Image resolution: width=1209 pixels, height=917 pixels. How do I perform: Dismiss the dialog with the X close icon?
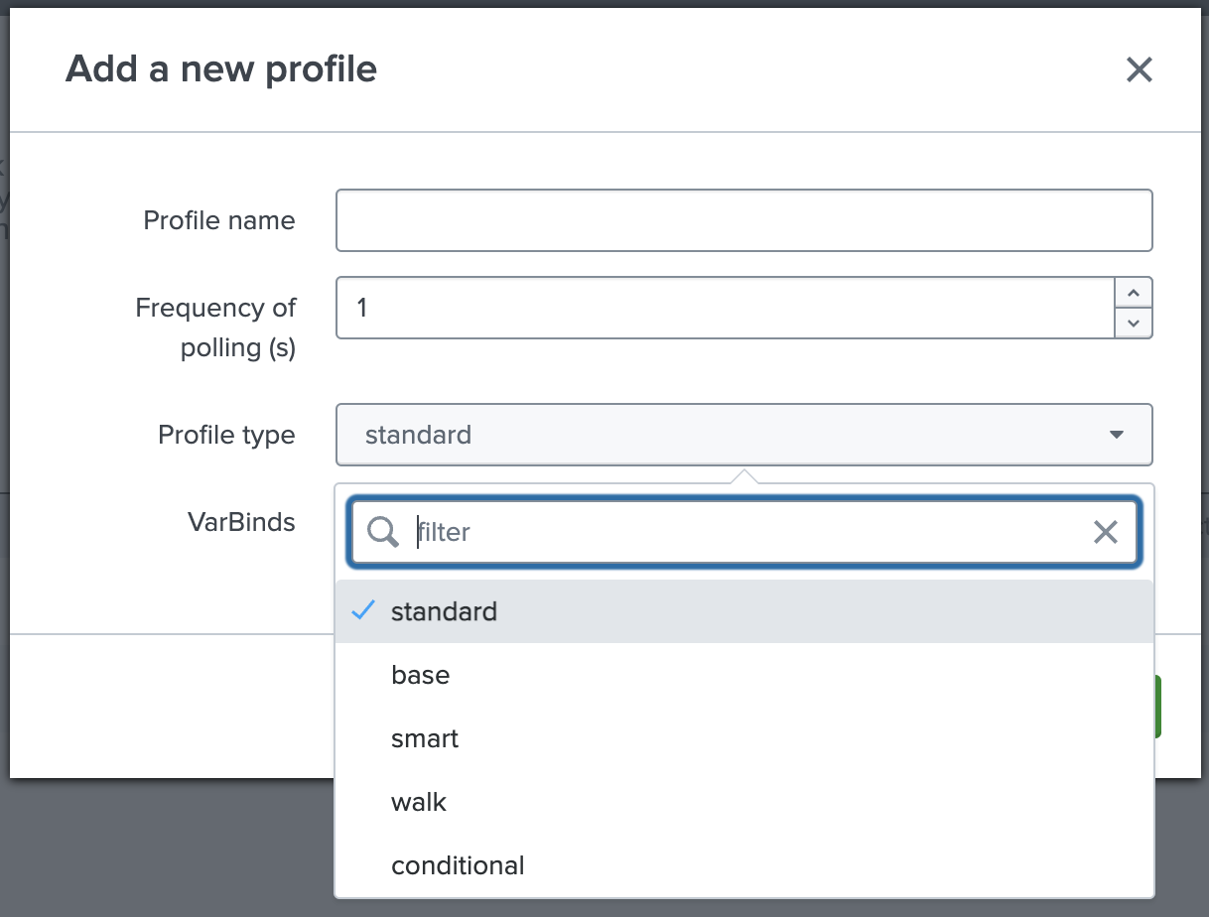1139,69
